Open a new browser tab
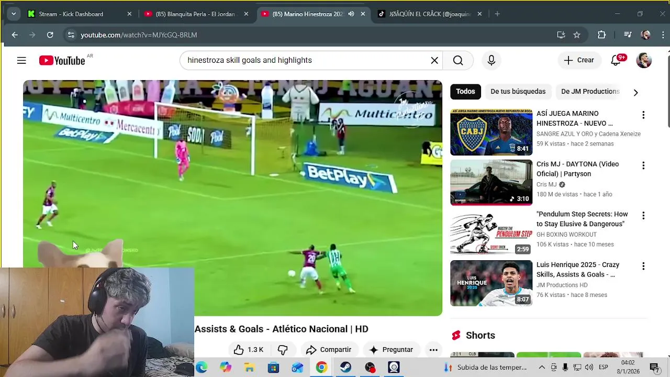Viewport: 670px width, 377px height. [497, 14]
